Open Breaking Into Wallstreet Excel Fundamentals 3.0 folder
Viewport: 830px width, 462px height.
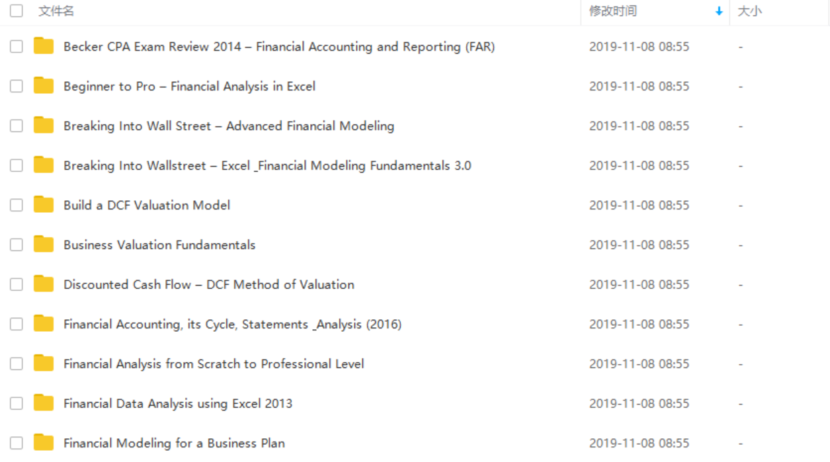pos(267,165)
